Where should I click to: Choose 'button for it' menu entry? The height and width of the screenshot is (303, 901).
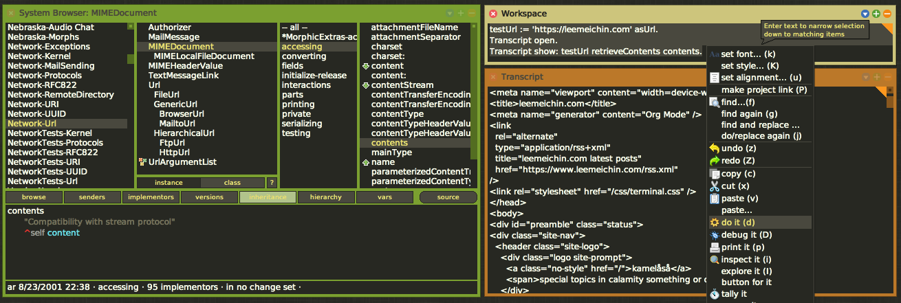761,282
